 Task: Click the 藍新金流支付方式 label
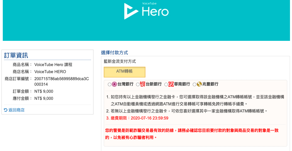click(x=120, y=61)
